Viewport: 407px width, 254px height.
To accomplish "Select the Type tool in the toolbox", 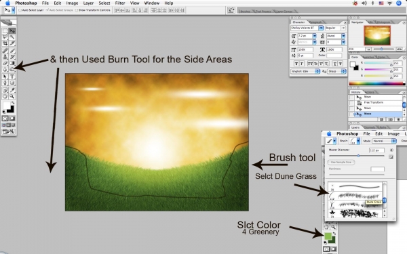I will point(12,77).
